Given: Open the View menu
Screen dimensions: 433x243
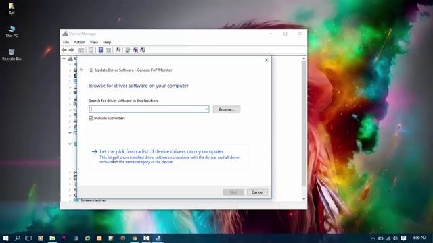Looking at the screenshot, I should pos(94,42).
